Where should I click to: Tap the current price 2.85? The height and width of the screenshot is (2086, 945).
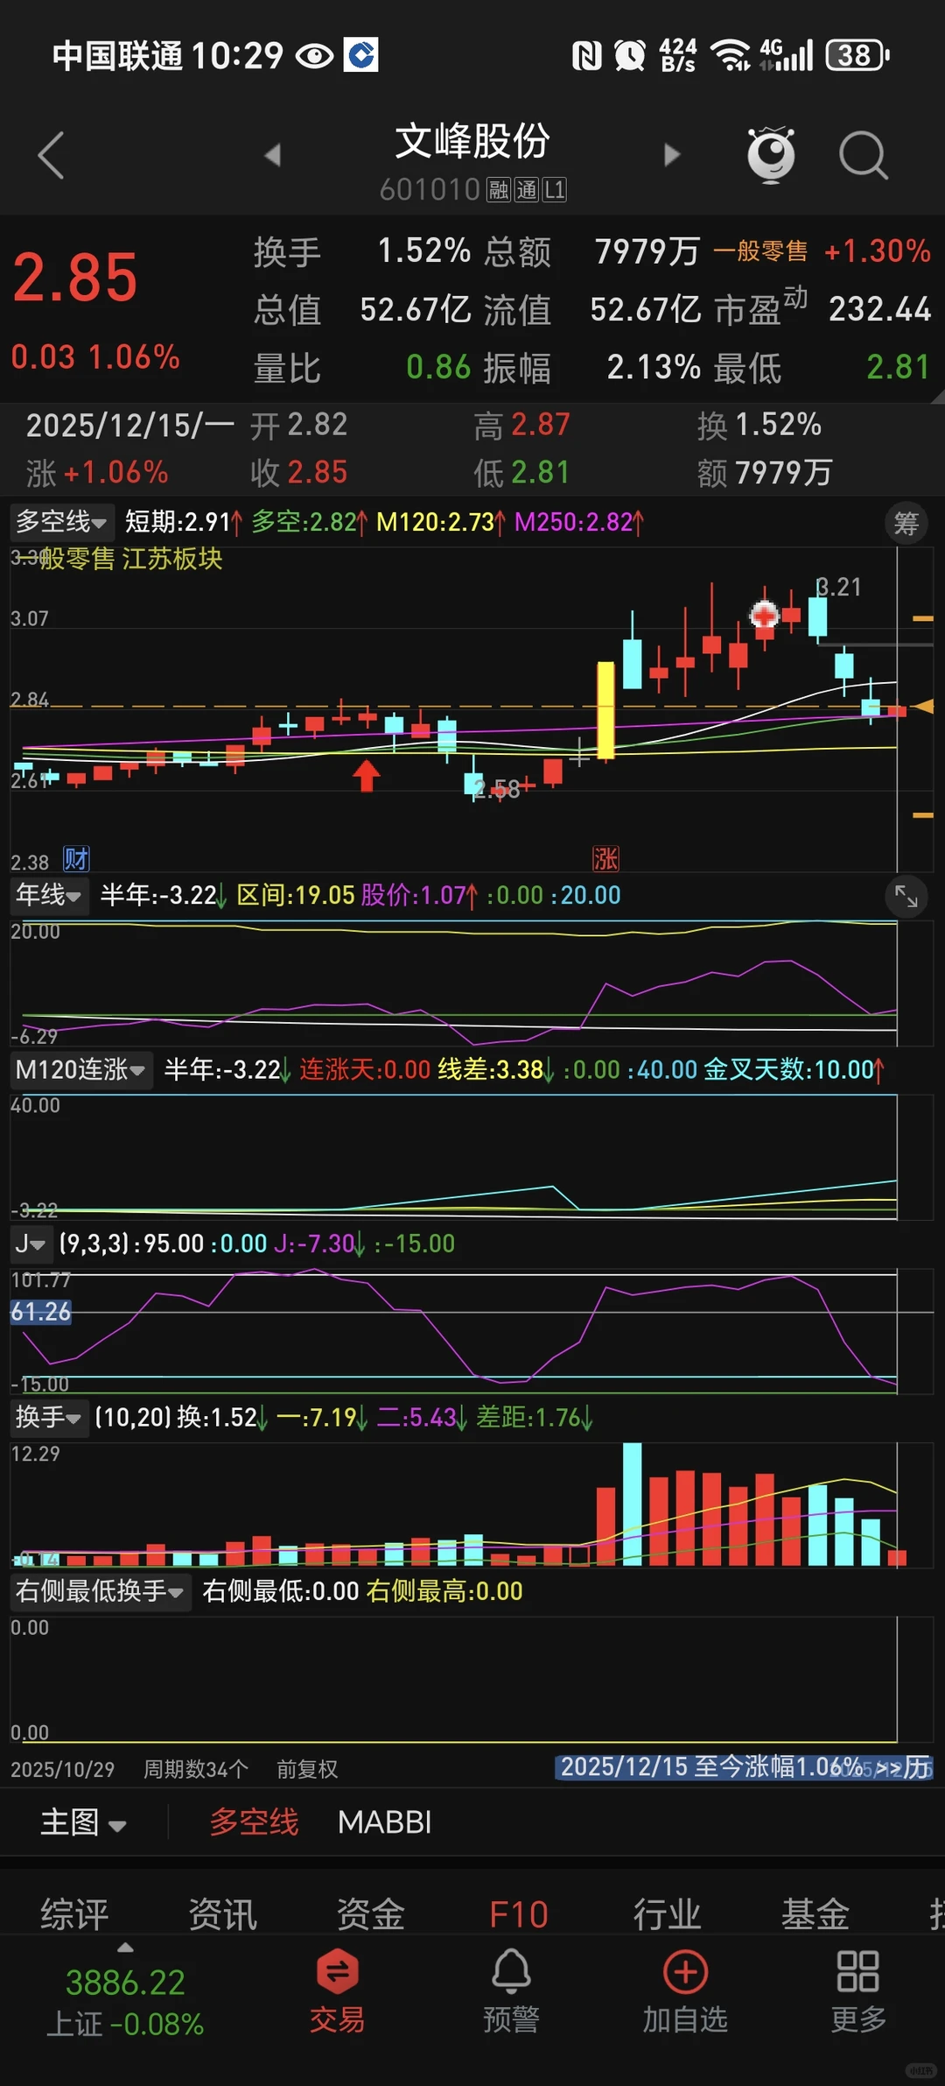75,278
